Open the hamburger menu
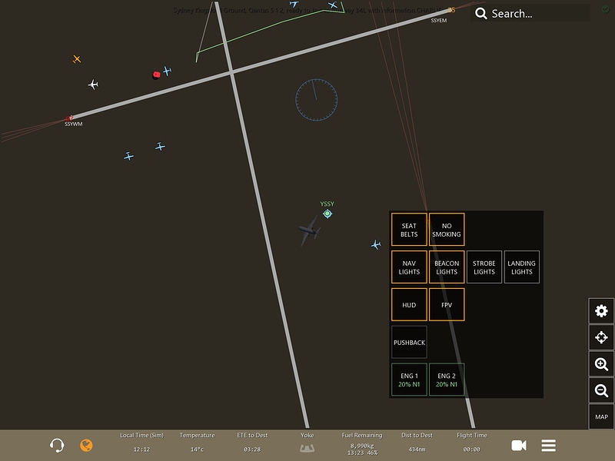 point(548,446)
